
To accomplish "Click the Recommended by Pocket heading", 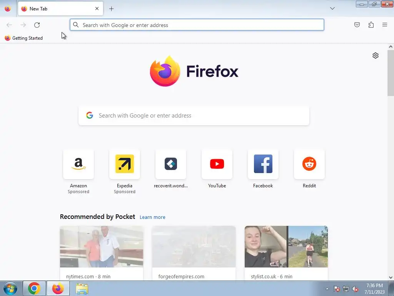I will tap(97, 217).
